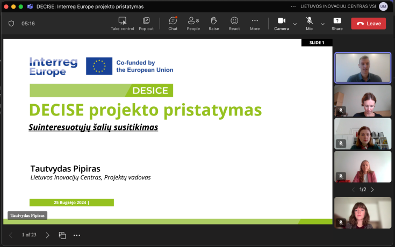395x247 pixels.
Task: Click the '1 of 23' slide counter
Action: pos(29,235)
